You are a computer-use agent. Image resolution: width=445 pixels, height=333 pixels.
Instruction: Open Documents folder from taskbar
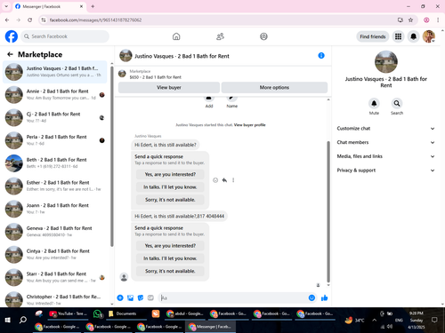[x=126, y=313]
